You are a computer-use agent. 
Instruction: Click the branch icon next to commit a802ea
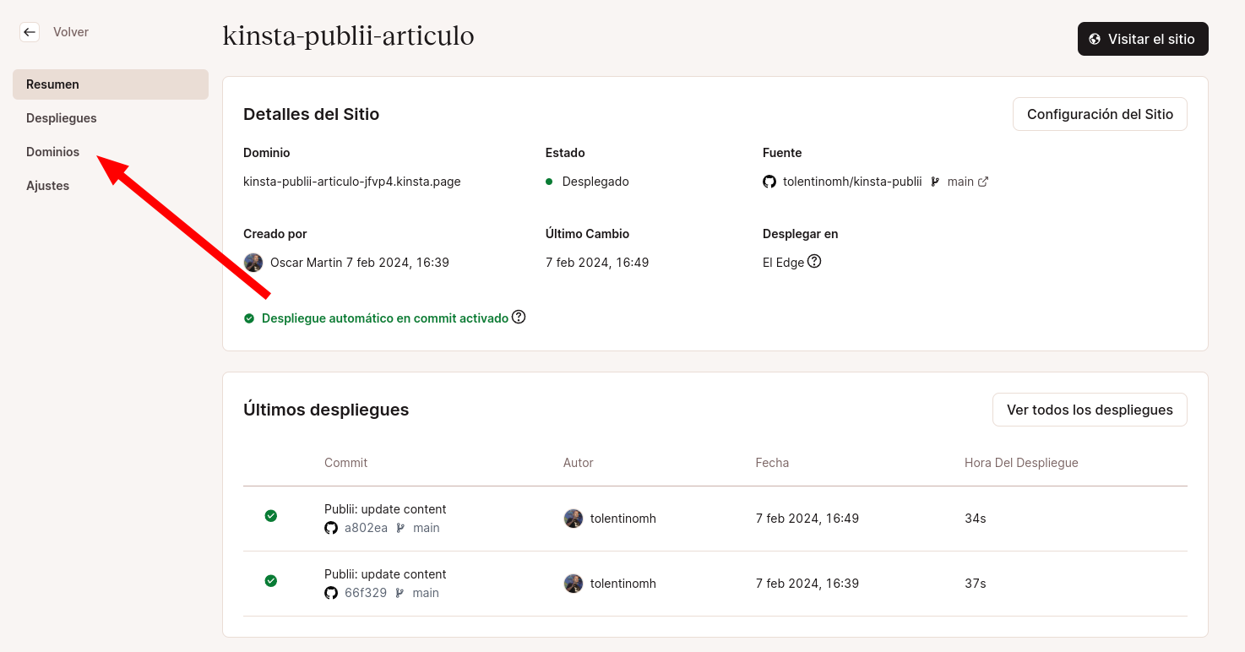click(399, 527)
